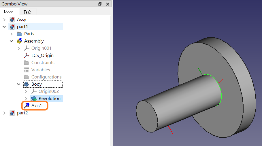Click the Origin001 axis icon

pos(27,48)
